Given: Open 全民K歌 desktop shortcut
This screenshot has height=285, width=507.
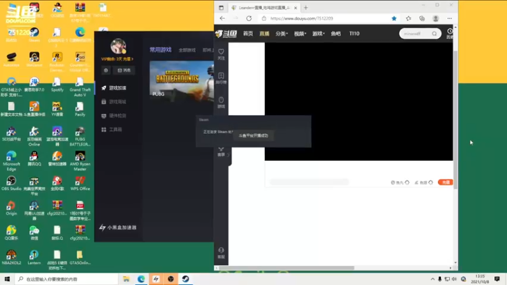Looking at the screenshot, I should pos(57,183).
